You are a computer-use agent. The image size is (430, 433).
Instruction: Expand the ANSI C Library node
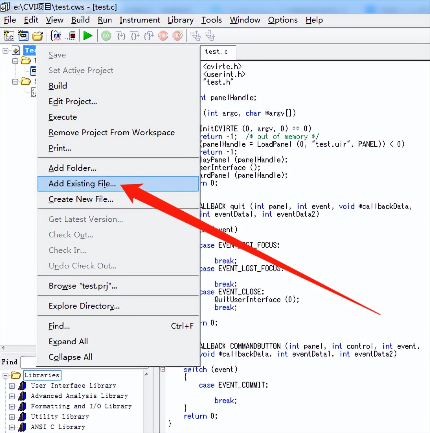tap(12, 427)
